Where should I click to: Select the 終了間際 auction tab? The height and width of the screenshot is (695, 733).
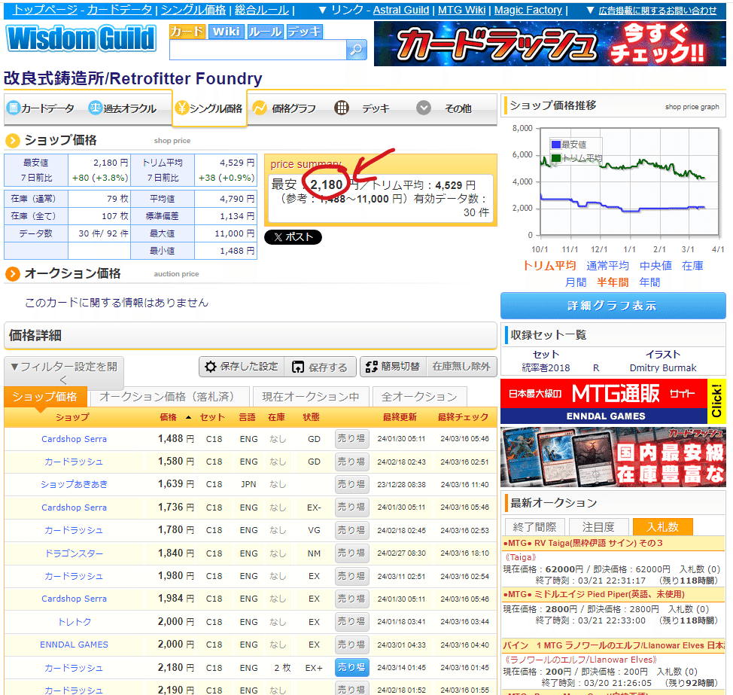click(534, 527)
